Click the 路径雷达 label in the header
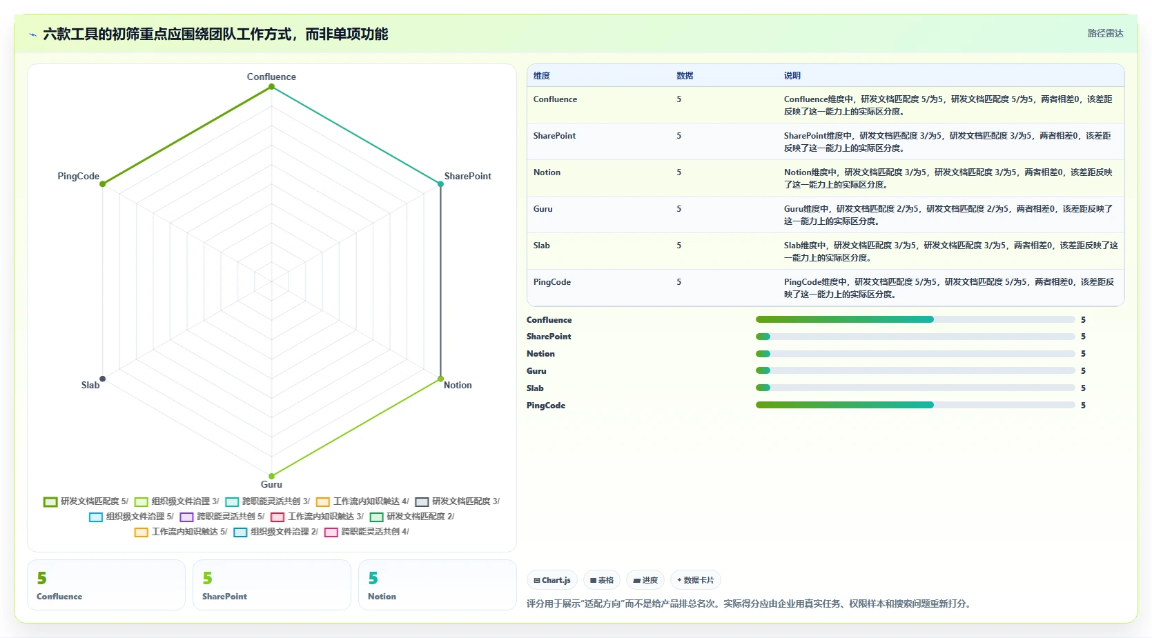The image size is (1152, 638). 1105,33
